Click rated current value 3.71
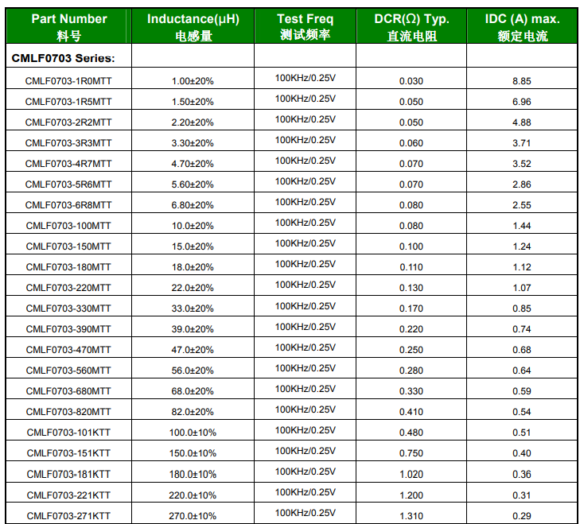 tap(522, 143)
